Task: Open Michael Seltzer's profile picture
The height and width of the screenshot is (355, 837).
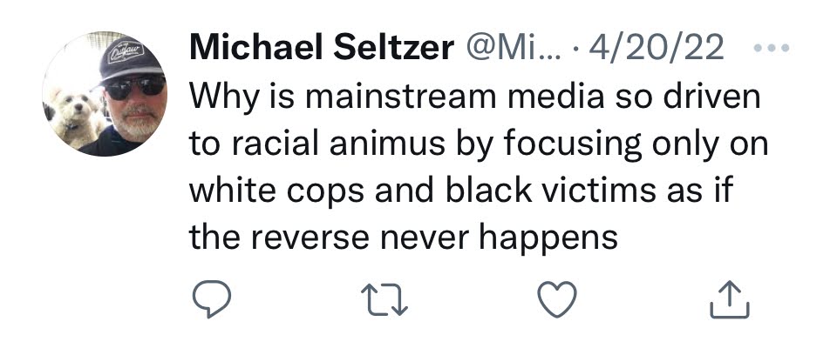Action: 103,93
